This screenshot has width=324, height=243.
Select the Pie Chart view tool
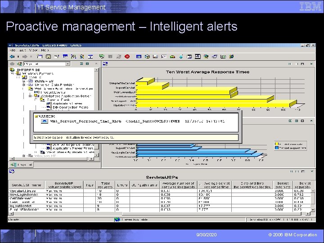147,56
